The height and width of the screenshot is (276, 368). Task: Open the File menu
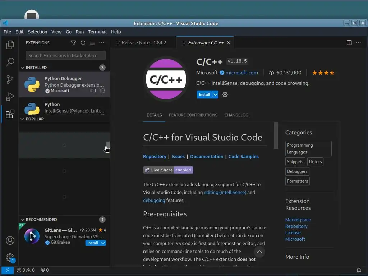(x=7, y=32)
